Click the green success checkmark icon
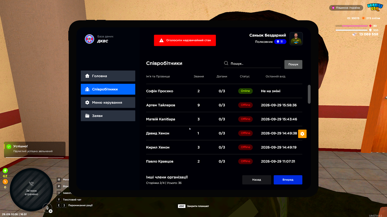The height and width of the screenshot is (217, 387). click(9, 146)
